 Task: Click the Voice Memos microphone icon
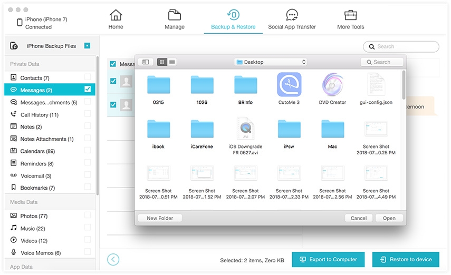point(14,252)
